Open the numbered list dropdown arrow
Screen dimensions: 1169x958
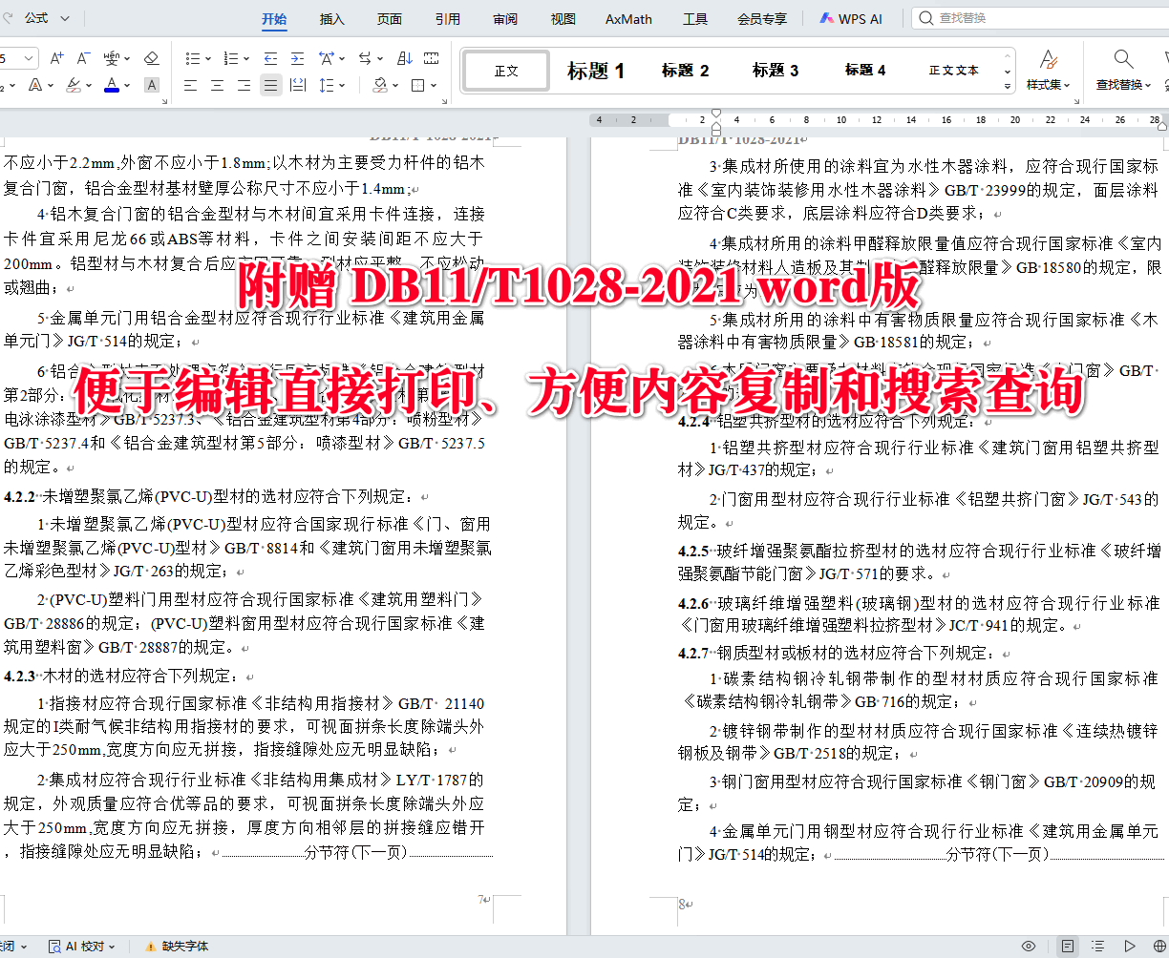click(245, 58)
